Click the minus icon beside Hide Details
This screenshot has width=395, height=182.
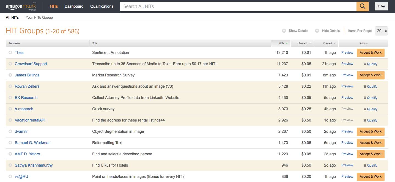[317, 31]
